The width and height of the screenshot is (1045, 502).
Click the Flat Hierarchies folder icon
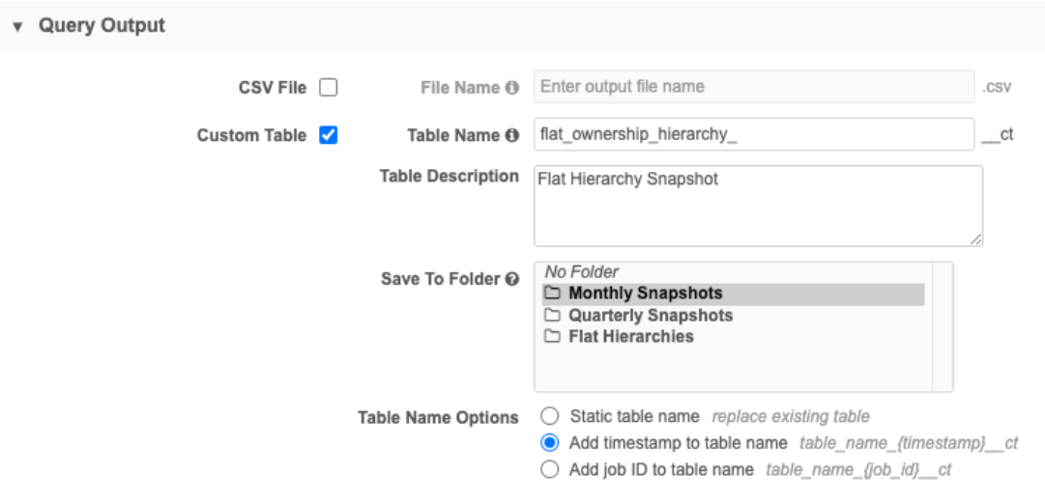(553, 337)
